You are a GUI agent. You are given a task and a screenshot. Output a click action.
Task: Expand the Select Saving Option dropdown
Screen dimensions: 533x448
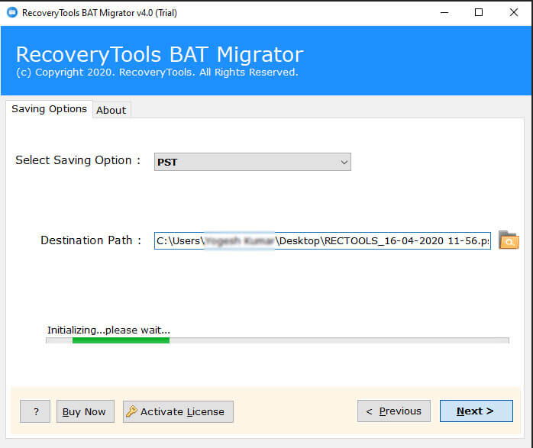point(252,162)
